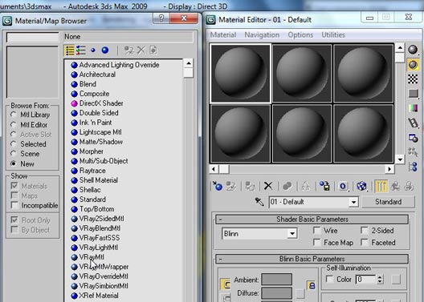Pick material from object with eyedropper

coord(259,202)
